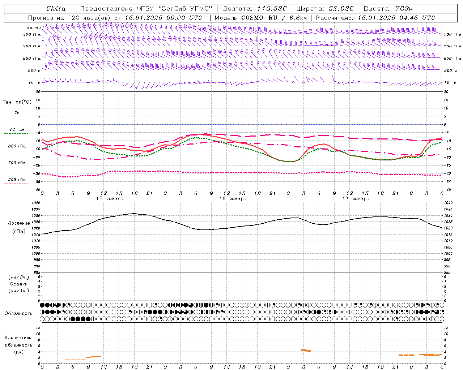
Task: Select forecast start "15.01.2025 00:00 UTC" text
Action: (x=163, y=18)
